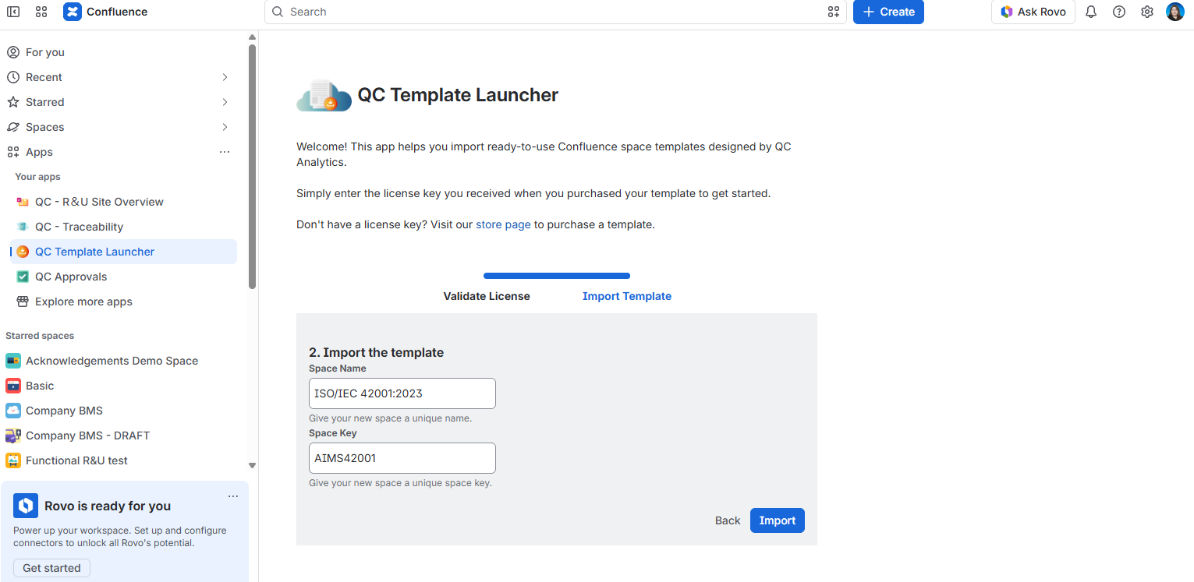Open Rovo panel more options
The image size is (1194, 582).
pyautogui.click(x=233, y=496)
